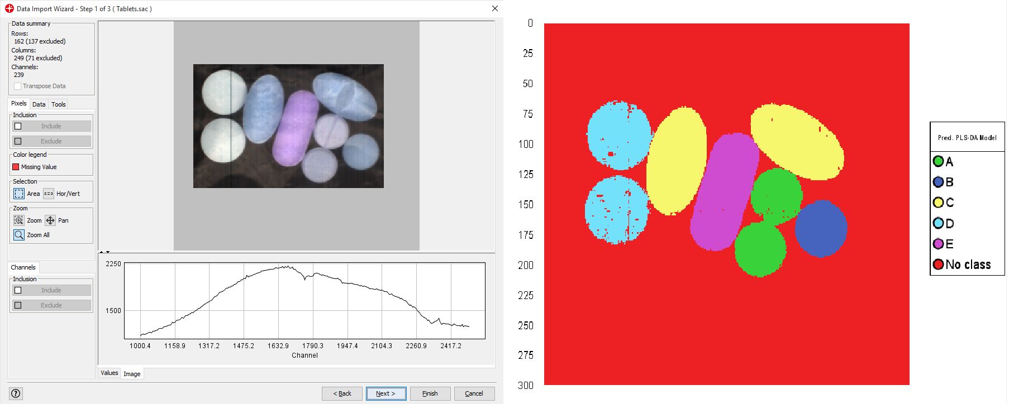Toggle the Transpose Data checkbox
Screen dimensions: 1009x404
pyautogui.click(x=18, y=86)
